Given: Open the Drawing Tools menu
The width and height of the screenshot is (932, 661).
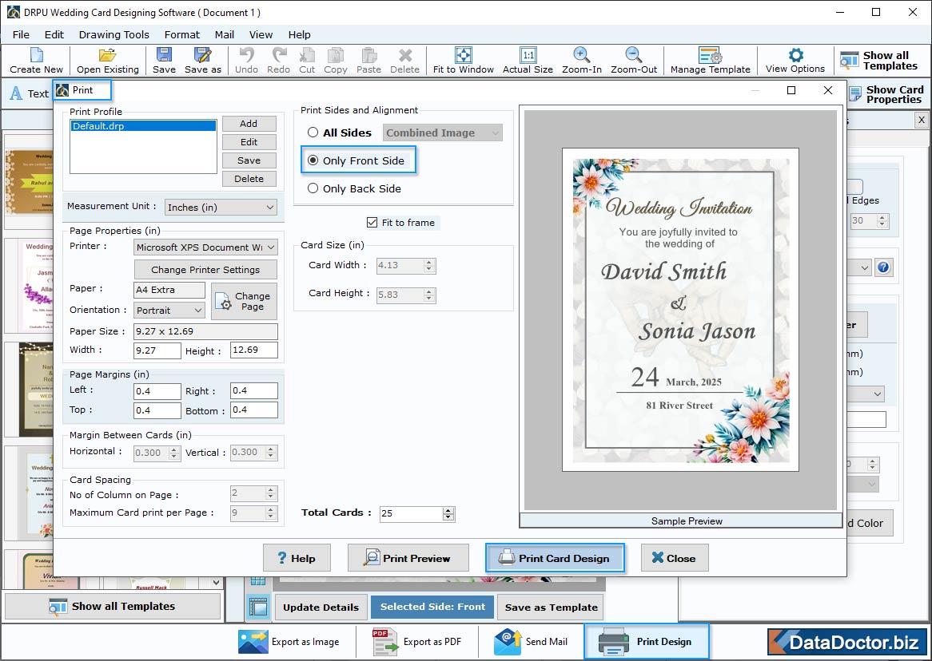Looking at the screenshot, I should [114, 34].
